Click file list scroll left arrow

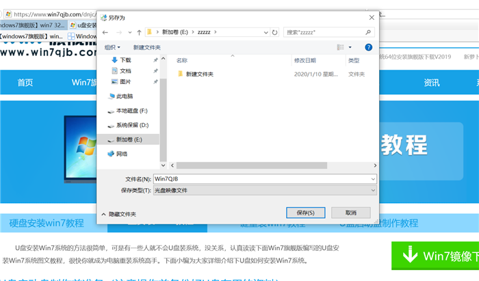(x=172, y=165)
